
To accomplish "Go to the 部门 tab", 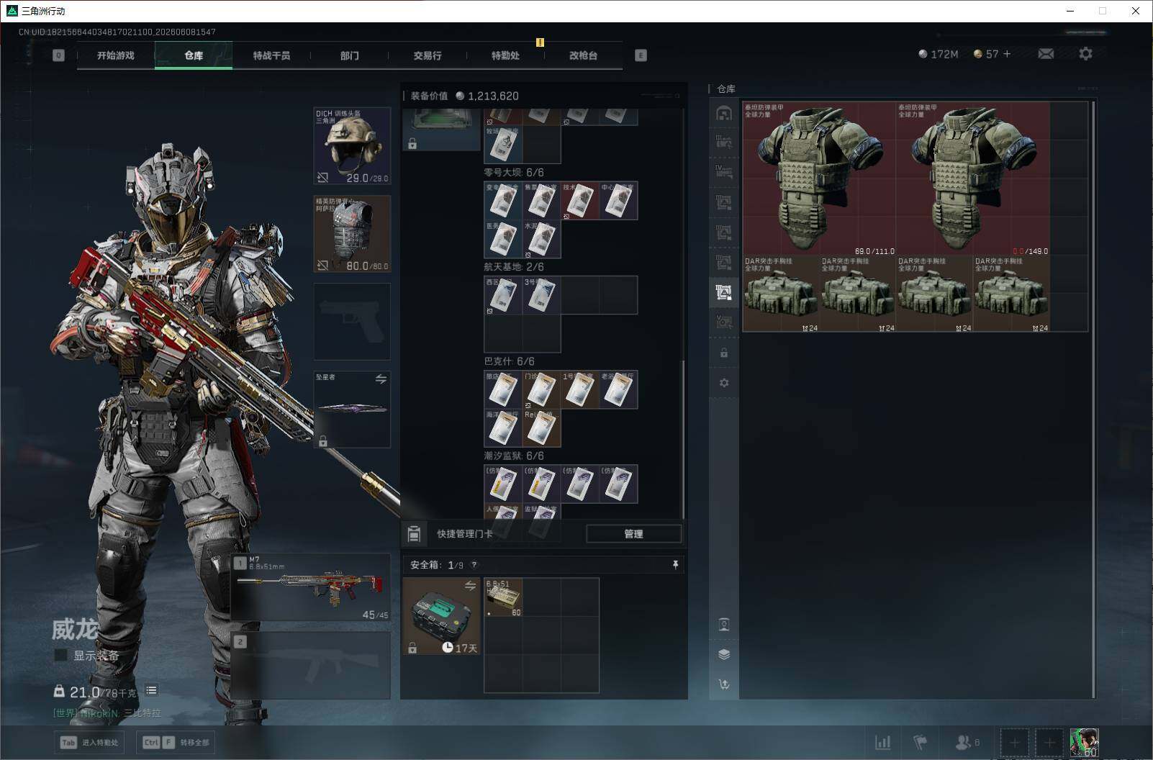I will coord(349,55).
